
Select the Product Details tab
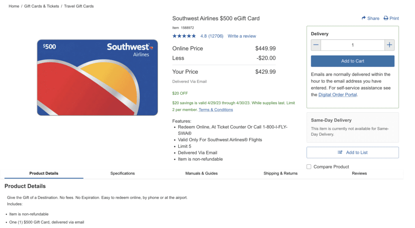[x=44, y=173]
